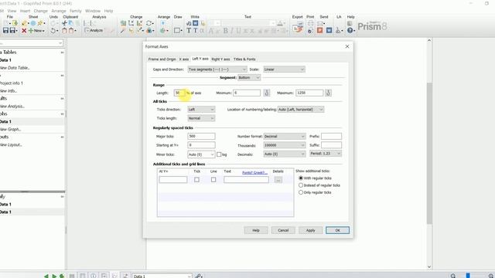Viewport: 495px width, 278px height.
Task: Click the Apply button
Action: tap(311, 230)
